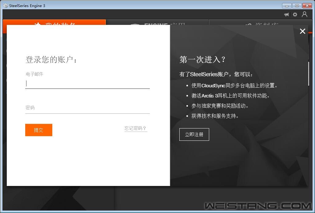315x213 pixels.
Task: Click the 登录您的账户 heading text
Action: point(51,60)
